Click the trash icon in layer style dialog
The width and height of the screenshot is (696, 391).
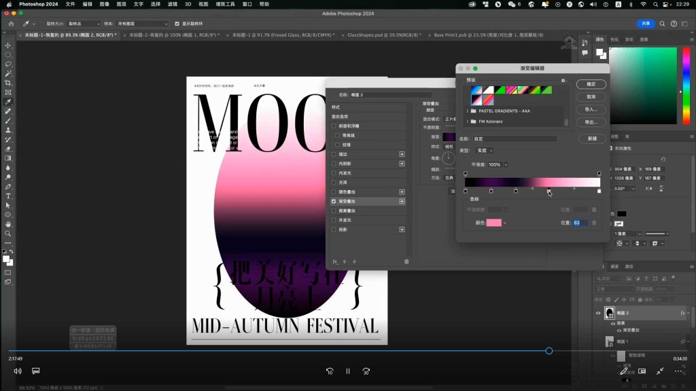pos(406,261)
